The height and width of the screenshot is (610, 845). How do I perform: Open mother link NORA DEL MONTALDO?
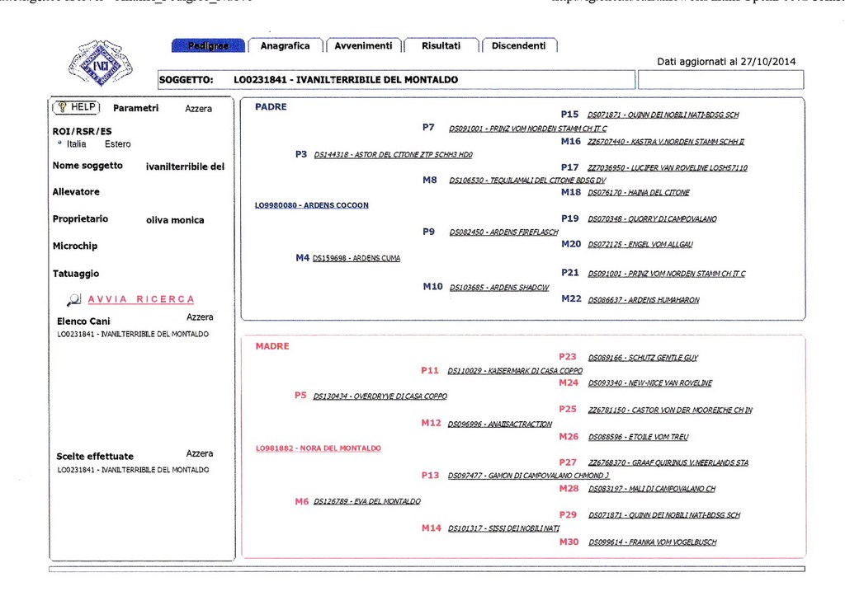click(318, 448)
